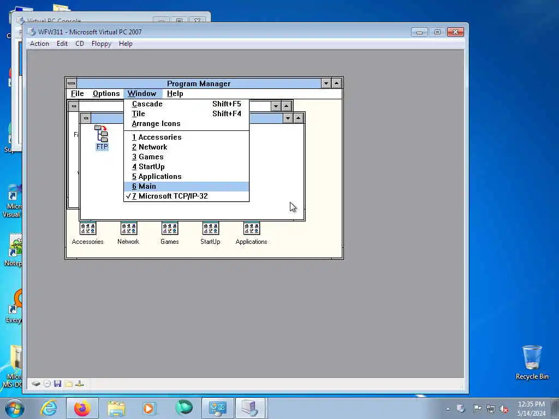
Task: Open the File menu in Program Manager
Action: coord(77,93)
